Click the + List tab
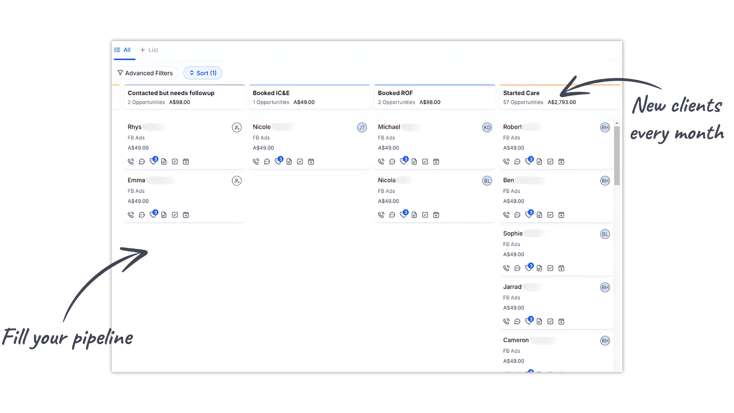This screenshot has height=413, width=734. click(149, 50)
